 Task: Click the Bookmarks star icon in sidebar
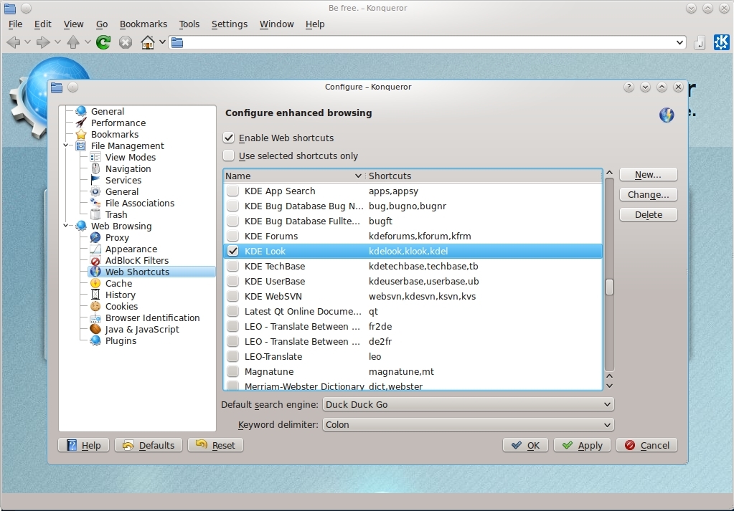coord(81,135)
